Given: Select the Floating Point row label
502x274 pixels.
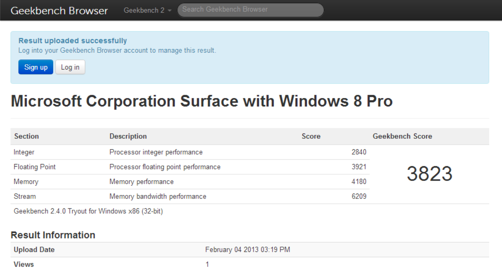Looking at the screenshot, I should pyautogui.click(x=34, y=167).
